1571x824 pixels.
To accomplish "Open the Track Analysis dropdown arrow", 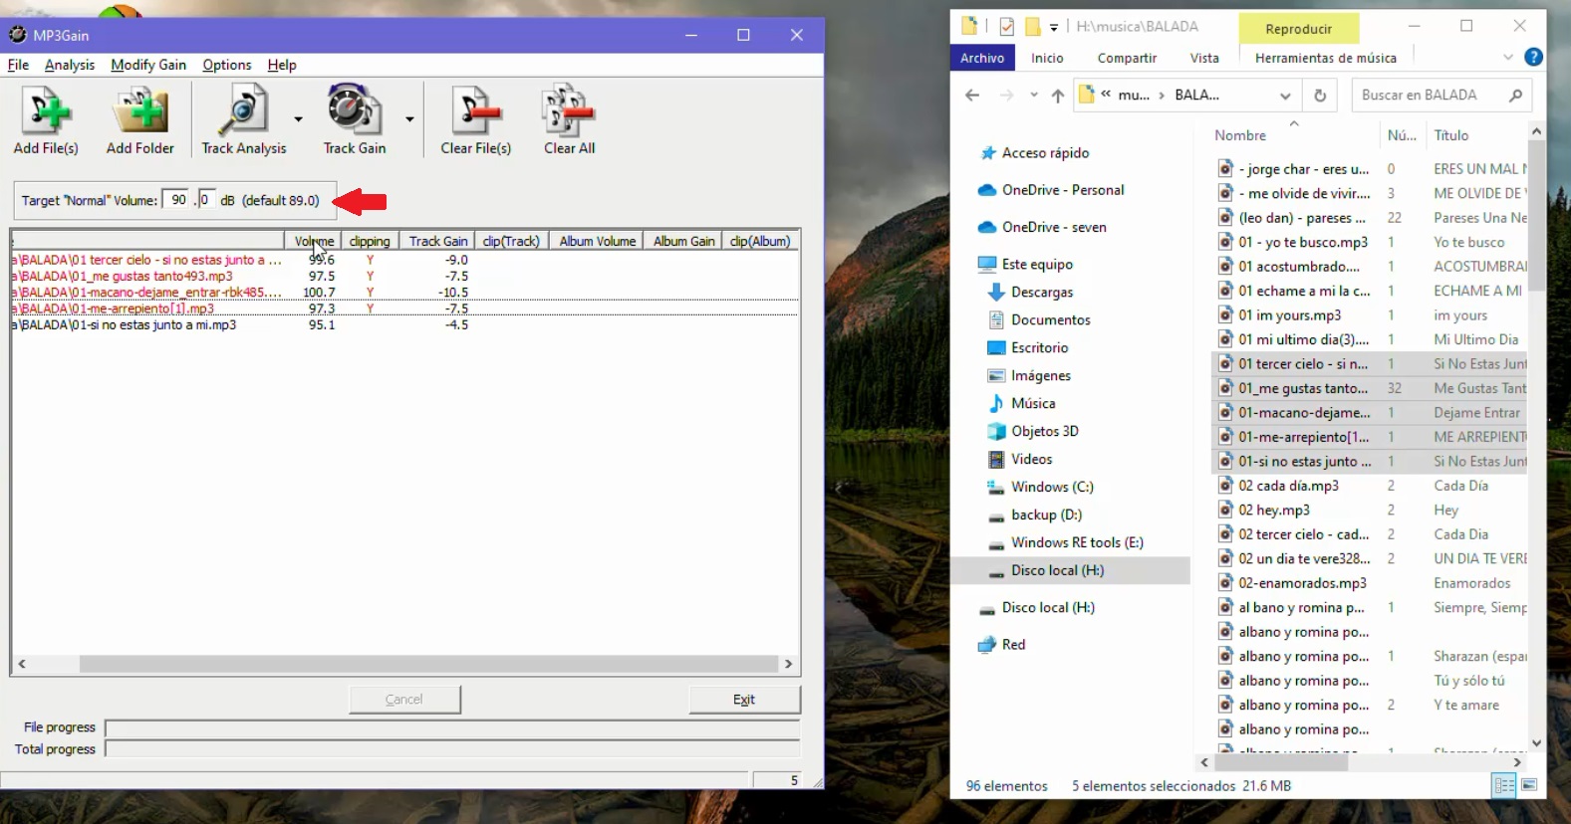I will (298, 119).
